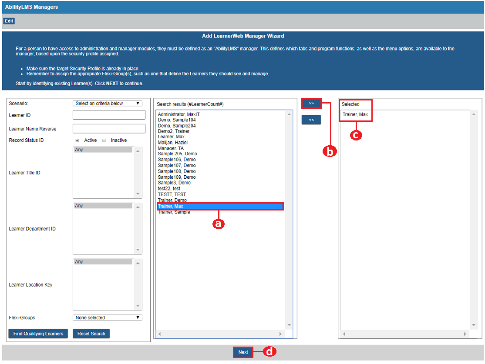This screenshot has width=485, height=364.
Task: Select Demo, Sample204 in search results
Action: [x=177, y=126]
